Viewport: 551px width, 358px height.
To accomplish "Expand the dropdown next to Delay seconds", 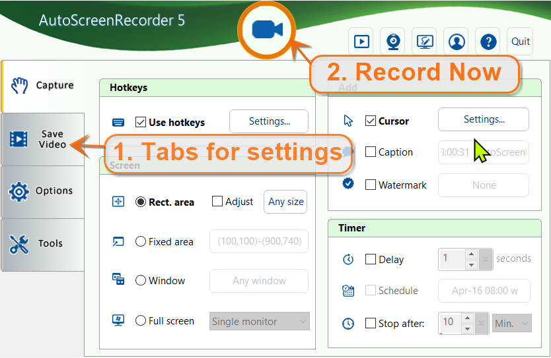I will (486, 259).
